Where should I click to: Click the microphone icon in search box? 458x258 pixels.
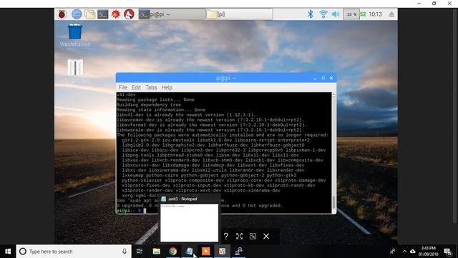[x=125, y=252]
